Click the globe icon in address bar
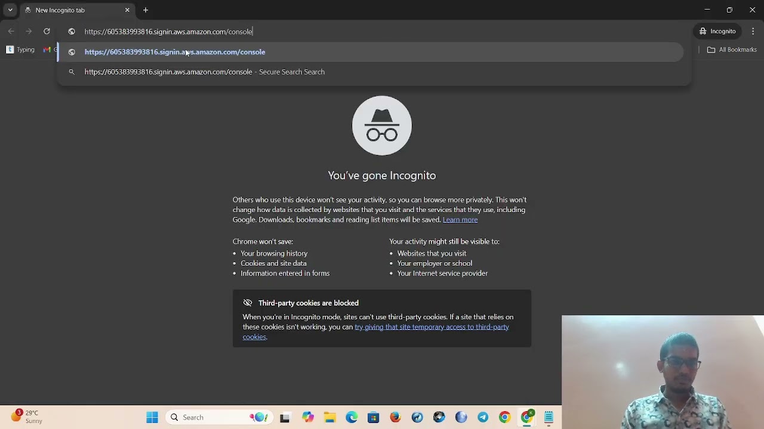This screenshot has height=429, width=764. [72, 32]
